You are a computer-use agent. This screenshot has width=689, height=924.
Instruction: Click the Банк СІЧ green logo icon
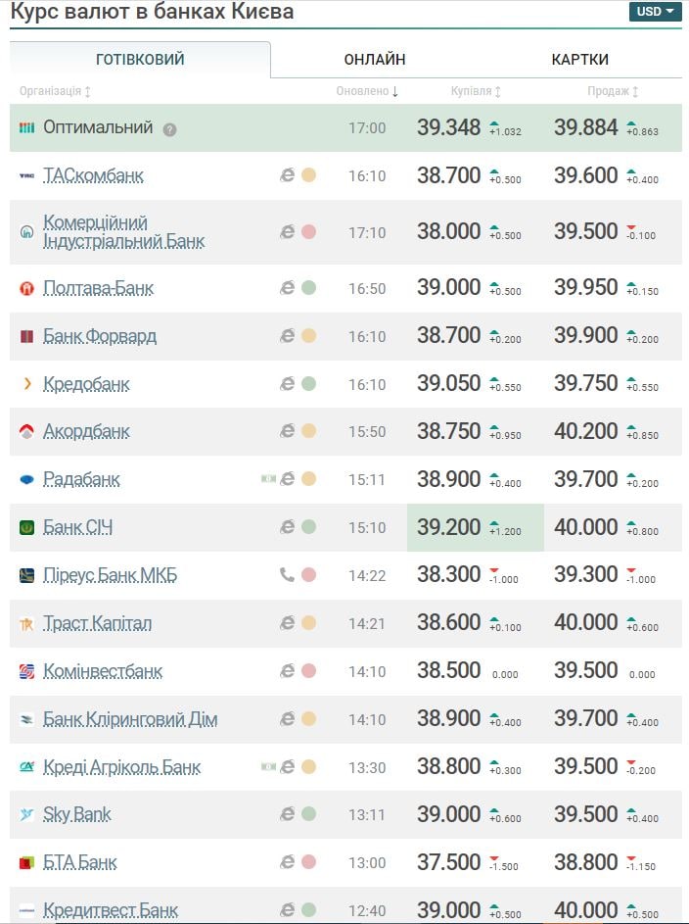click(27, 527)
